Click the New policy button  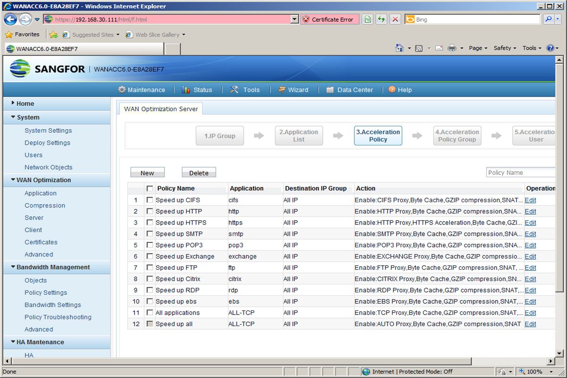(x=147, y=172)
